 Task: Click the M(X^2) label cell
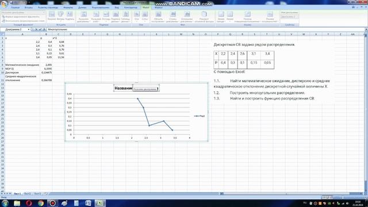[x=22, y=69]
